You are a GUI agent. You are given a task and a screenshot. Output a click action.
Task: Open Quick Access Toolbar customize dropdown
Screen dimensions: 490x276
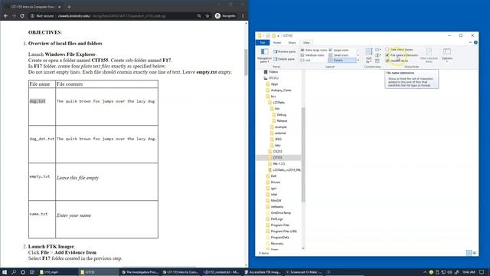(278, 36)
